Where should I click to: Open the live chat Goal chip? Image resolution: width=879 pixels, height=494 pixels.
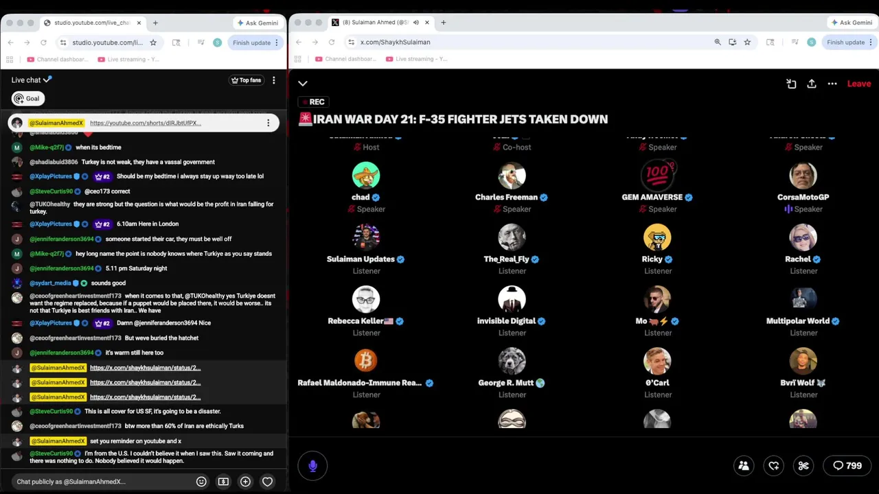27,98
